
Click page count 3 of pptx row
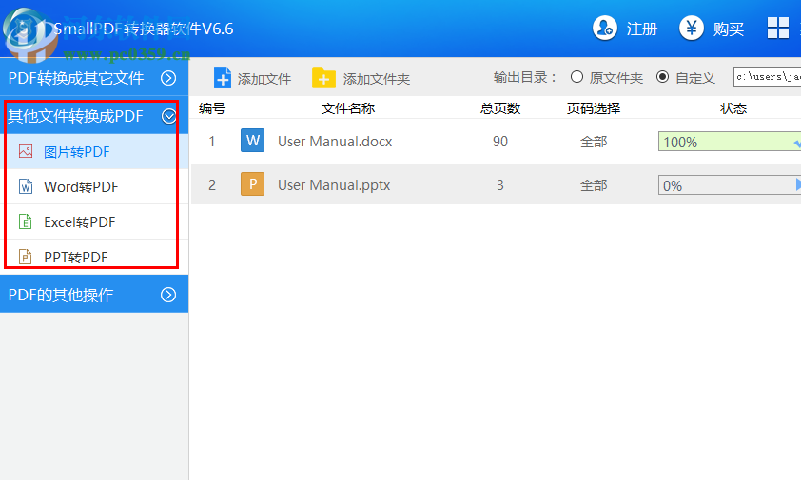point(500,184)
